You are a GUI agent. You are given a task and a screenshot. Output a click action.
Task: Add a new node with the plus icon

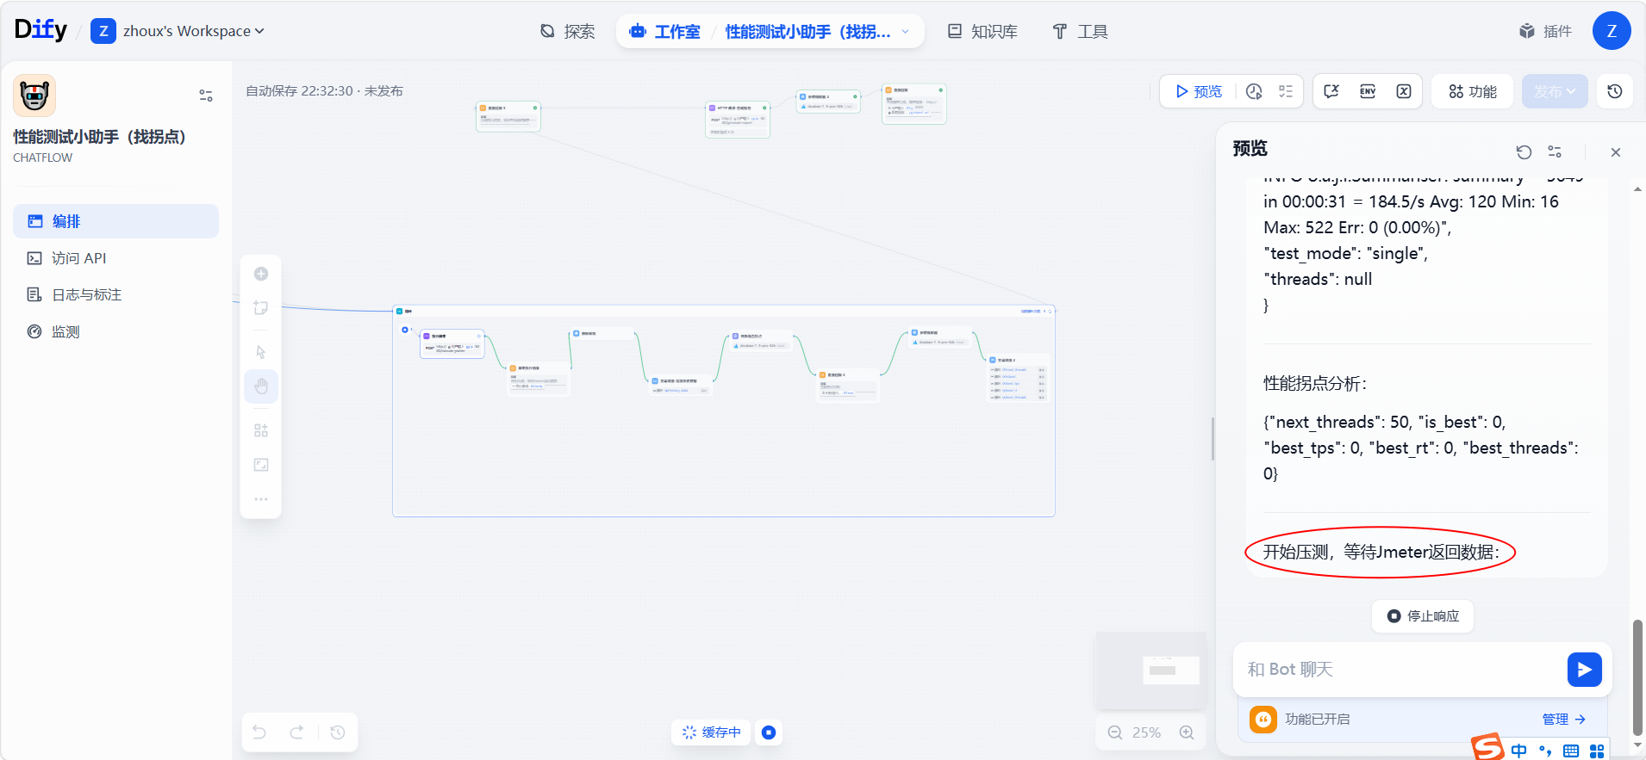(x=261, y=274)
